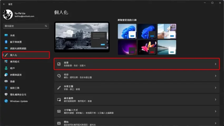Open the Themes (佈景主題) settings row
This screenshot has width=224, height=126.
pos(137,88)
